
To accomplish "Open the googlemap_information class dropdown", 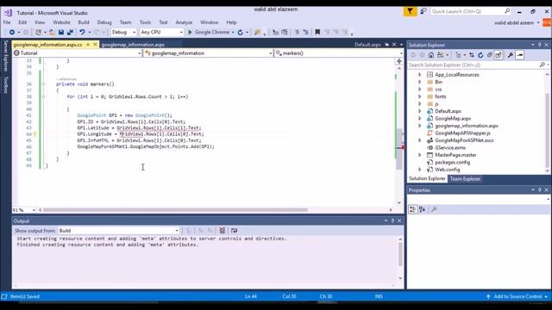I will click(x=209, y=53).
